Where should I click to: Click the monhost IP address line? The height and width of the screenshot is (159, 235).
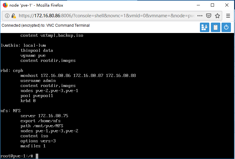tap(78, 75)
